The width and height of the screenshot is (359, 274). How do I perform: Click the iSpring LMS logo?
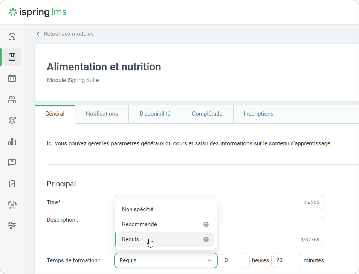click(x=38, y=12)
